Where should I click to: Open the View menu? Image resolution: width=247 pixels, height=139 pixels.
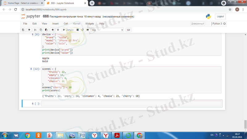(44, 24)
